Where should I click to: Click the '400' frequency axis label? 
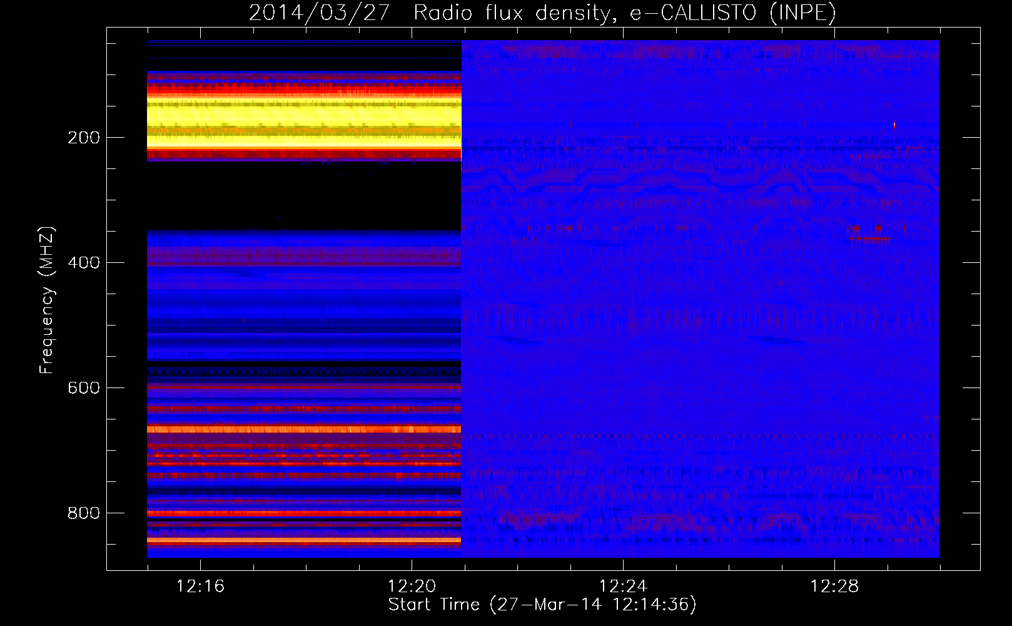pos(84,263)
